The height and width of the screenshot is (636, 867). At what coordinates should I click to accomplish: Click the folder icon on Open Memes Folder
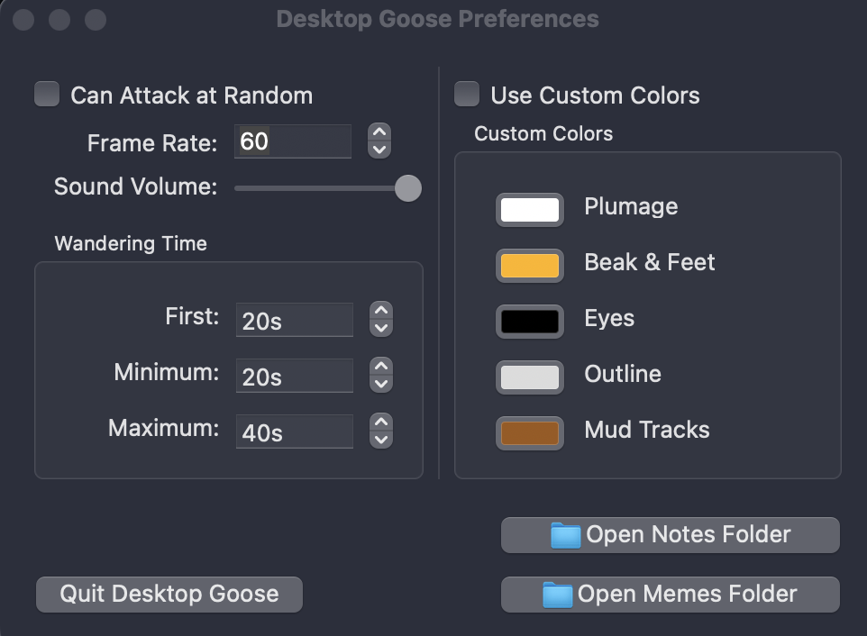(558, 595)
